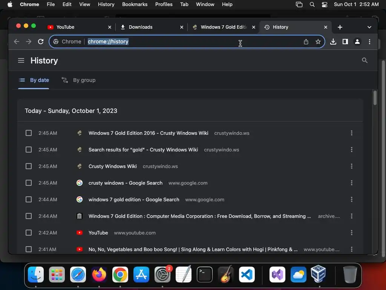Close the Downloads tab
The height and width of the screenshot is (290, 386).
(182, 27)
